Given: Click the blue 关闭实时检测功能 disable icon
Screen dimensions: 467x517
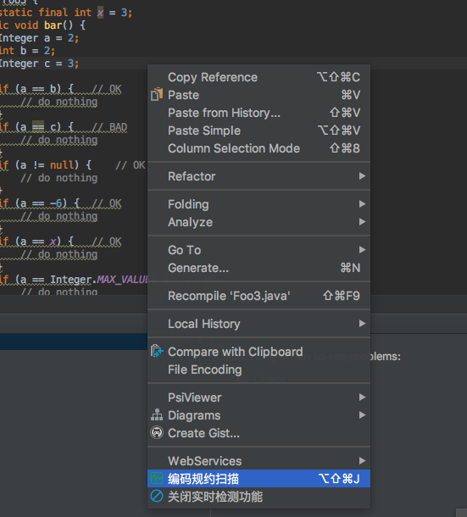Looking at the screenshot, I should pos(157,496).
